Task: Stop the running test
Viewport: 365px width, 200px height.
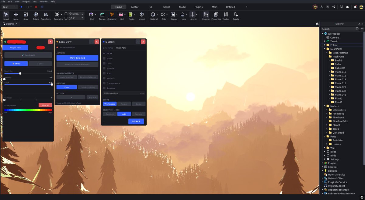Action: pos(36,7)
